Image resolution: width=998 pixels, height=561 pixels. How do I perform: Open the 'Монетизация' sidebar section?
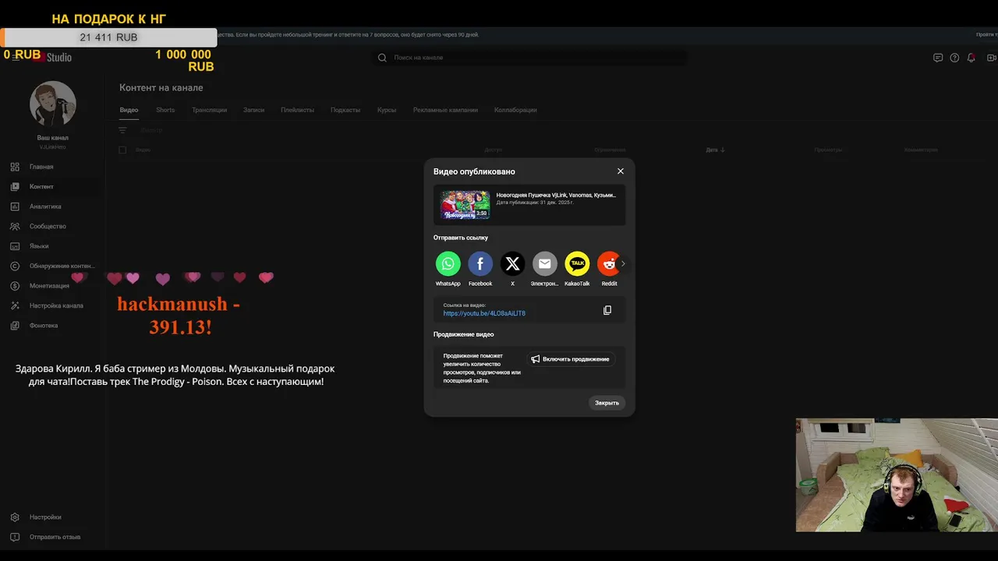click(49, 286)
